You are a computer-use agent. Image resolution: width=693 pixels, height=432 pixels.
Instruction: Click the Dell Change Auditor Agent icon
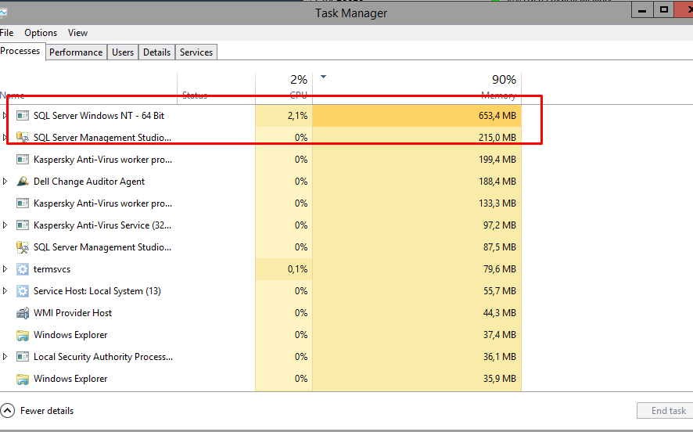(23, 182)
